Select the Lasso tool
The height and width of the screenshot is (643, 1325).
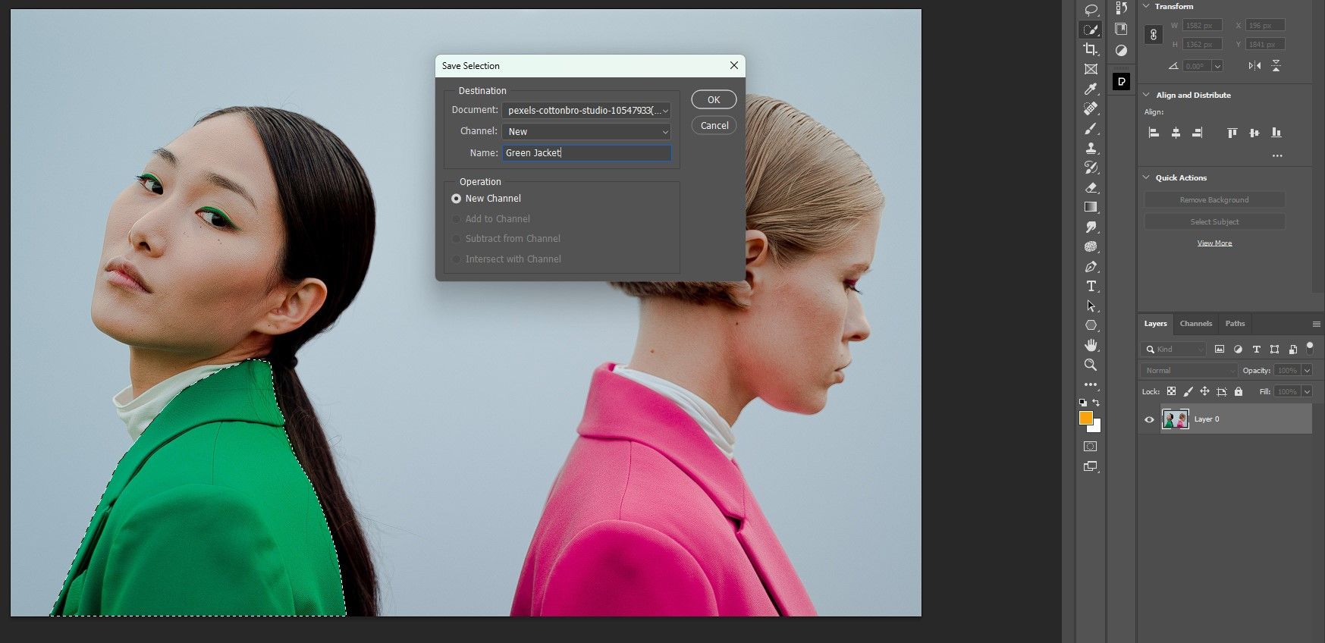point(1091,10)
